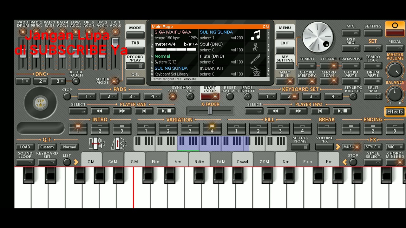
Task: Open MY SETTING
Action: pyautogui.click(x=285, y=66)
